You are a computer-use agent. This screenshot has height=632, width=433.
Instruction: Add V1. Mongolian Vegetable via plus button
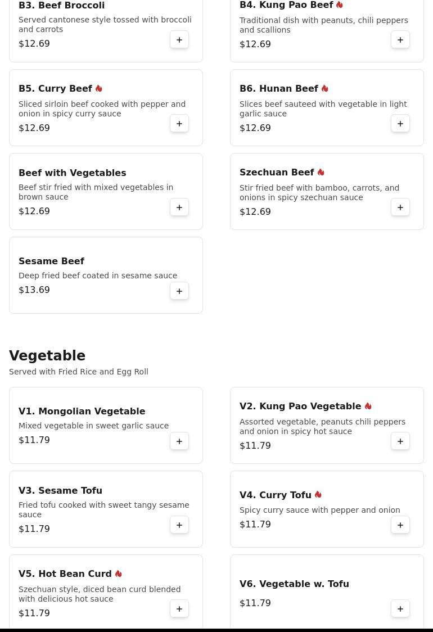(x=179, y=441)
